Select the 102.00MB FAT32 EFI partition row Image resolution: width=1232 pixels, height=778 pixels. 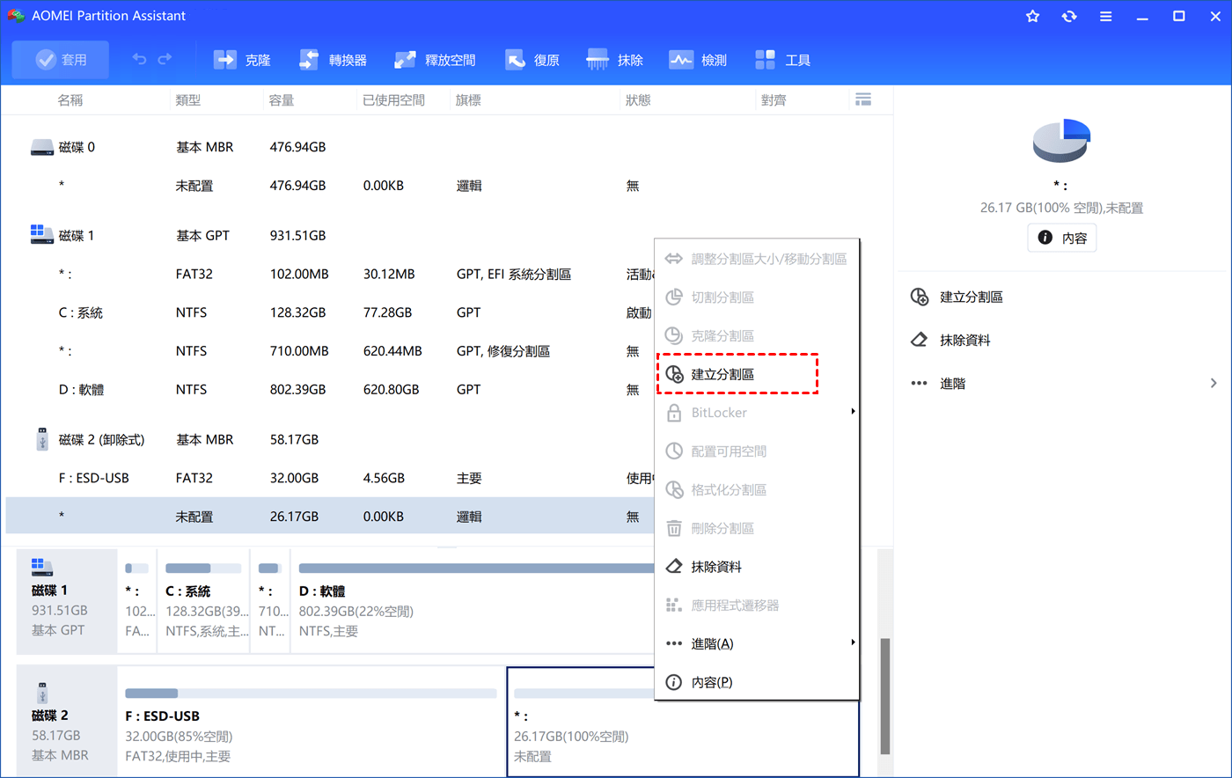330,274
